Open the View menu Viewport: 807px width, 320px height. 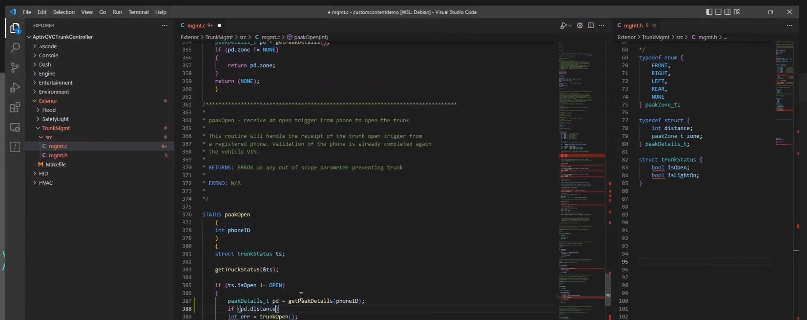[87, 12]
